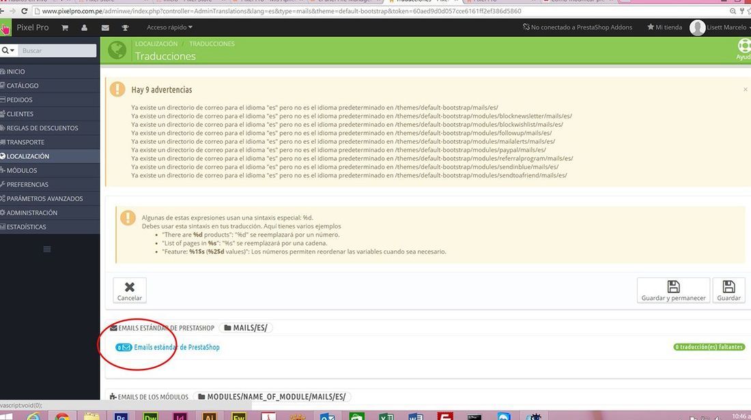Focus the Buscar search field
The image size is (751, 420).
tap(57, 50)
